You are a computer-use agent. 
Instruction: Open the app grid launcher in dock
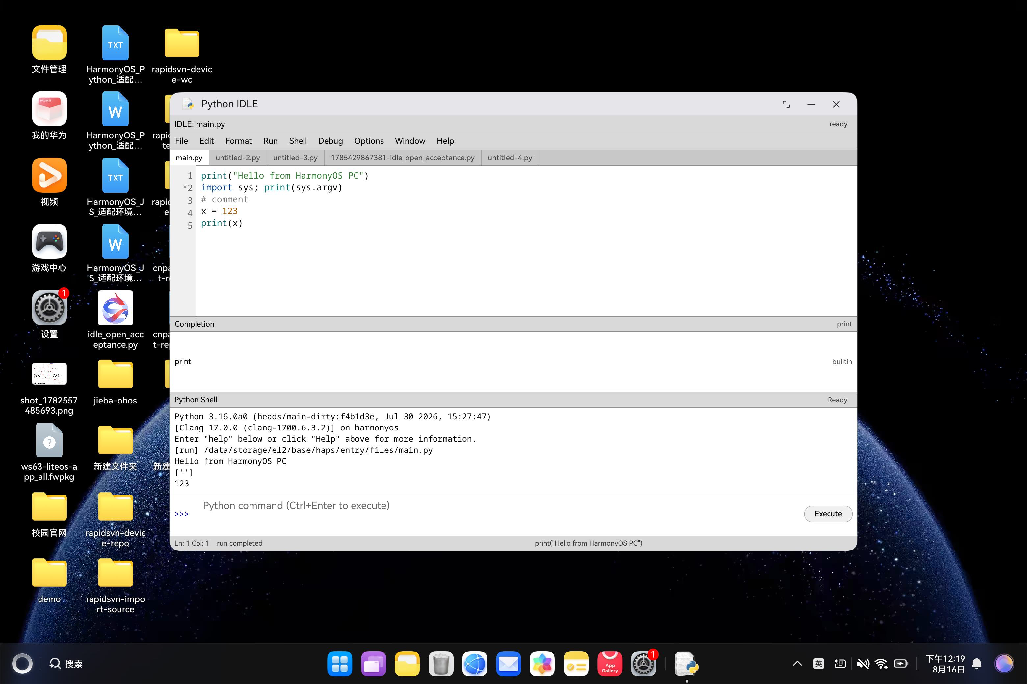339,664
